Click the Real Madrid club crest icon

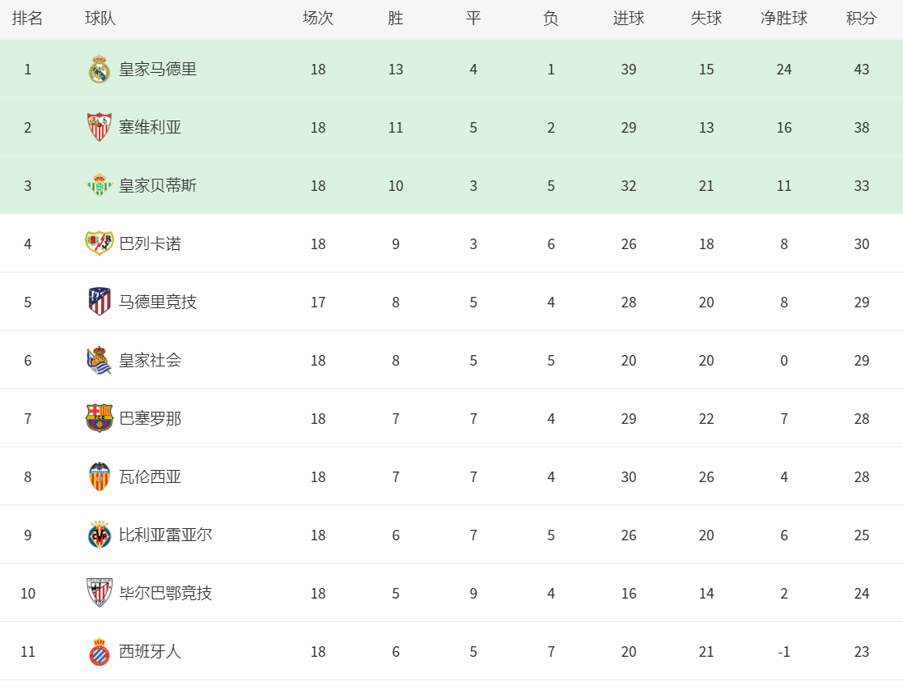pos(99,69)
